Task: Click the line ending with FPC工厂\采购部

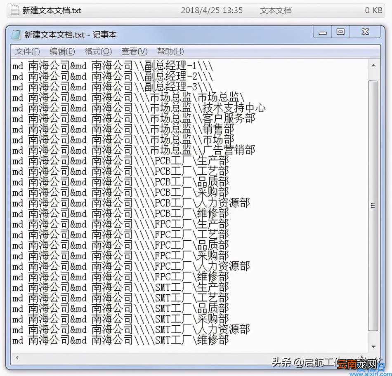Action: (121, 256)
